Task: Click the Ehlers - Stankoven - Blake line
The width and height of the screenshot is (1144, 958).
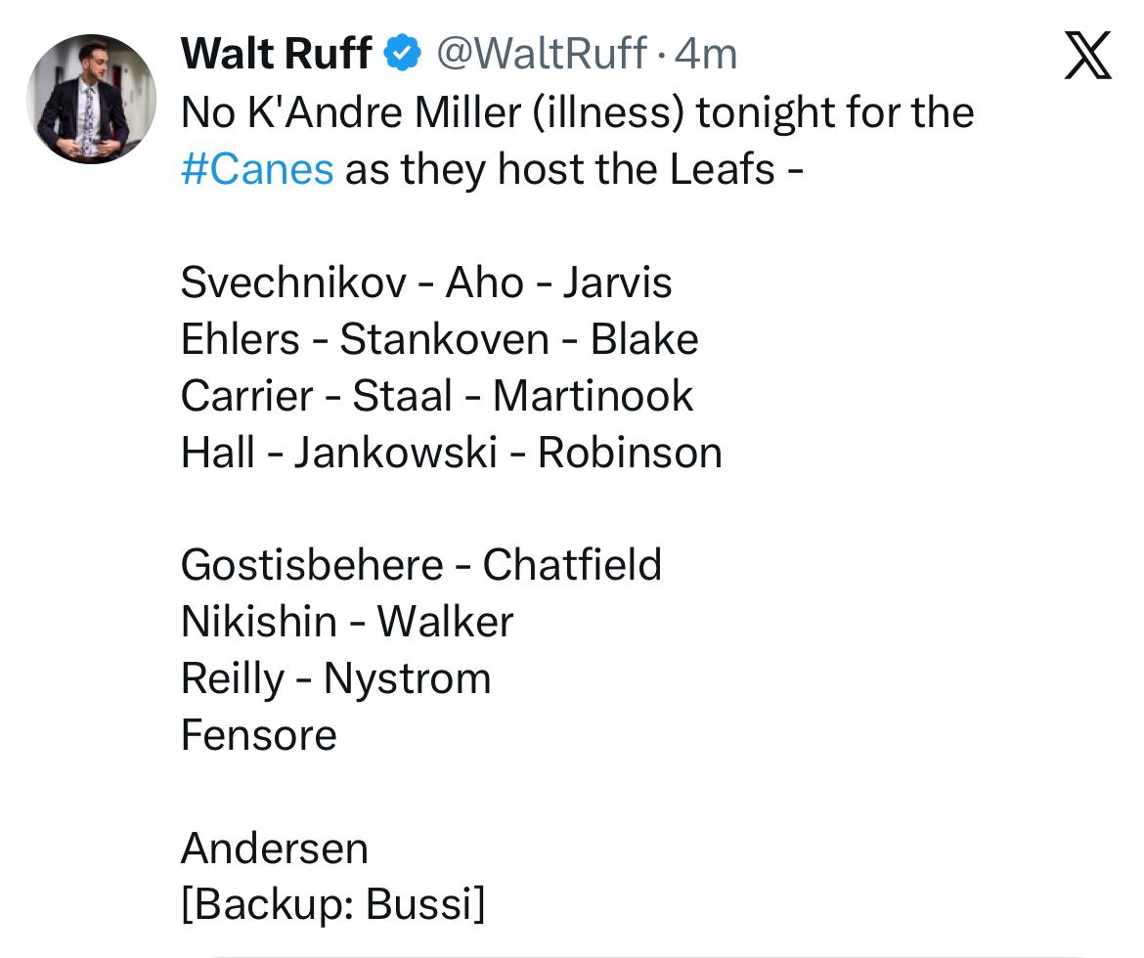Action: [x=439, y=339]
